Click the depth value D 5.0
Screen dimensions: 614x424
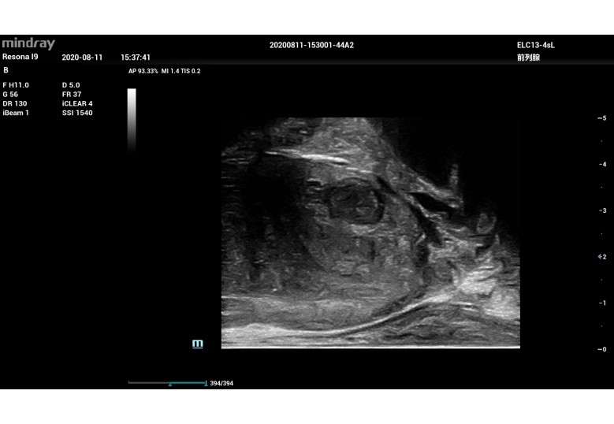(71, 85)
